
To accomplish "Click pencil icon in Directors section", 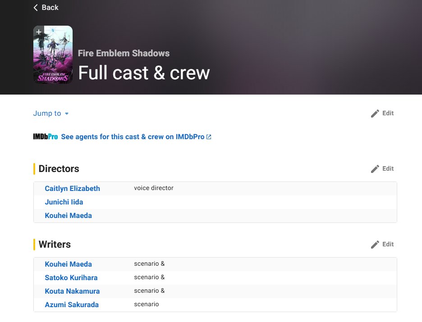I will click(375, 169).
